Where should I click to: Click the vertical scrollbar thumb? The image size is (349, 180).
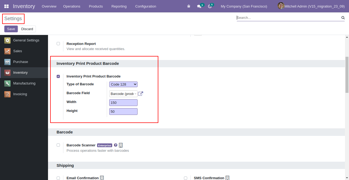pos(347,75)
